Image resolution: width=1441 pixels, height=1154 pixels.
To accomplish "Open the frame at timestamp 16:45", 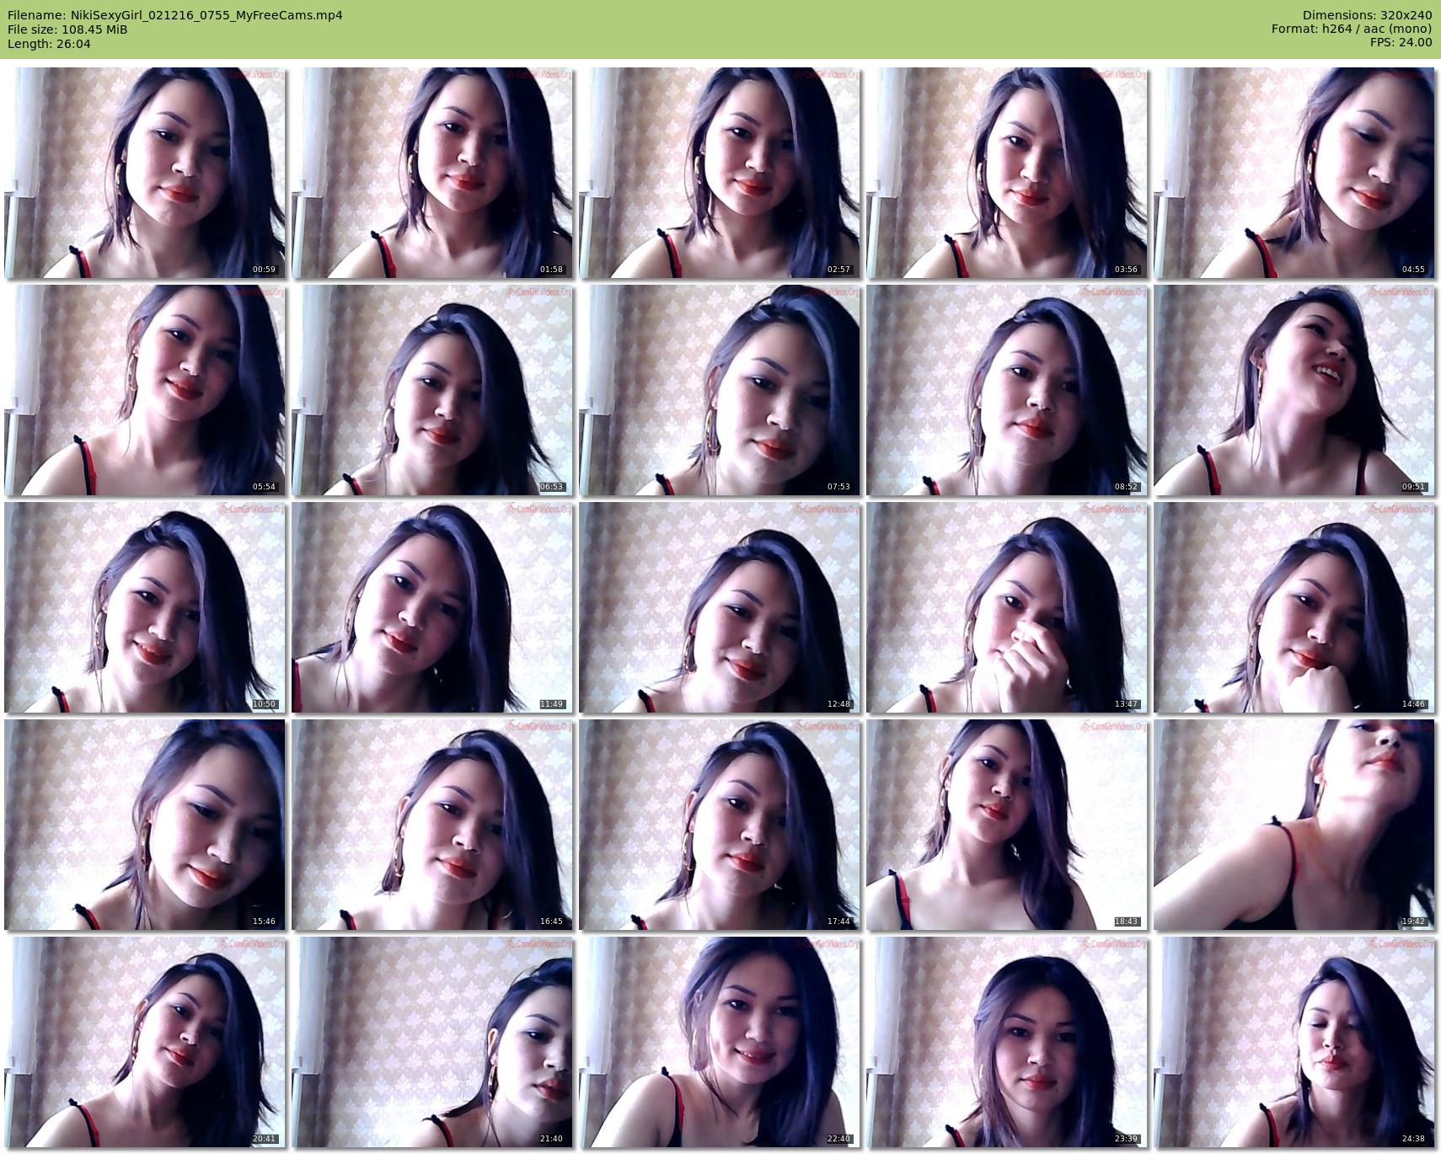I will point(432,825).
